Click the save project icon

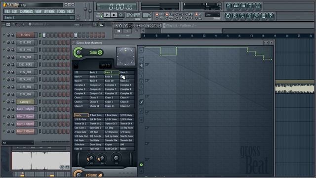(235, 16)
